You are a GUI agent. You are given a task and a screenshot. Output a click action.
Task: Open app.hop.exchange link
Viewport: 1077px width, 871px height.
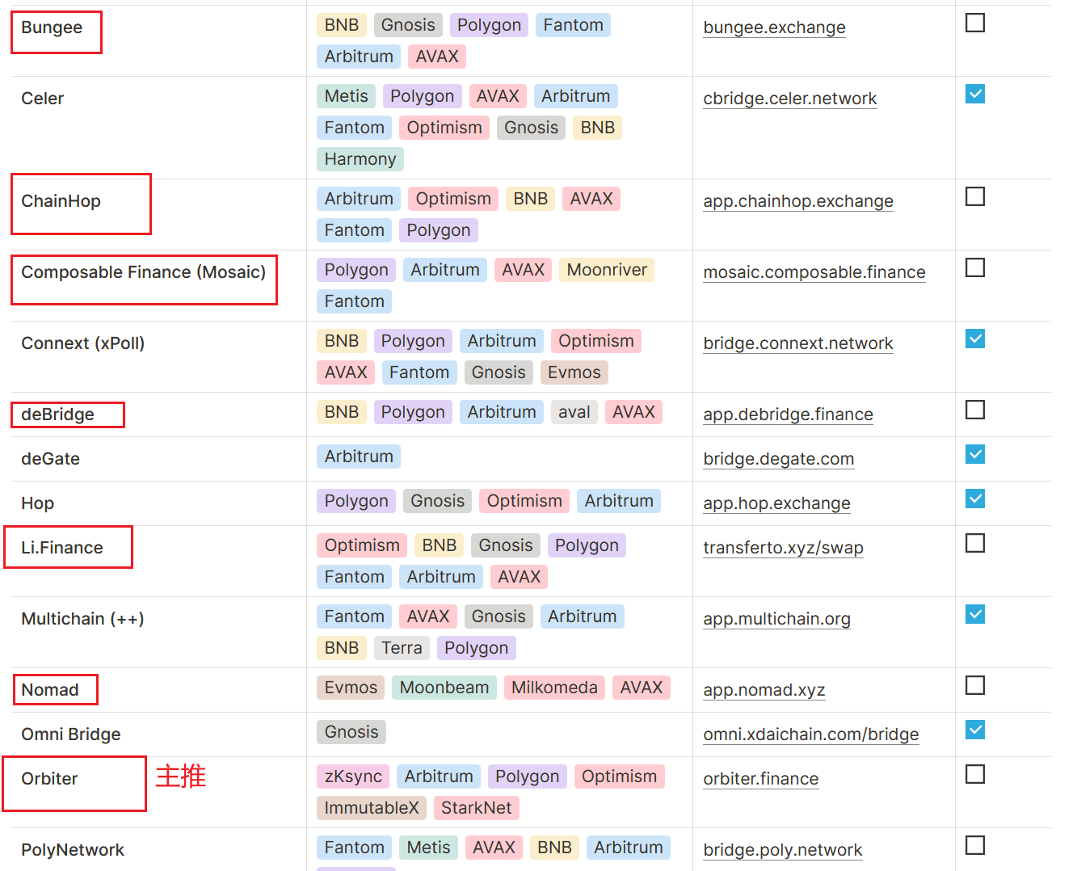pyautogui.click(x=776, y=503)
